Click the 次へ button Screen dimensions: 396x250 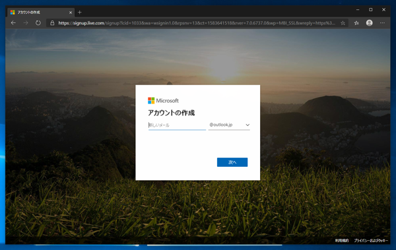232,162
